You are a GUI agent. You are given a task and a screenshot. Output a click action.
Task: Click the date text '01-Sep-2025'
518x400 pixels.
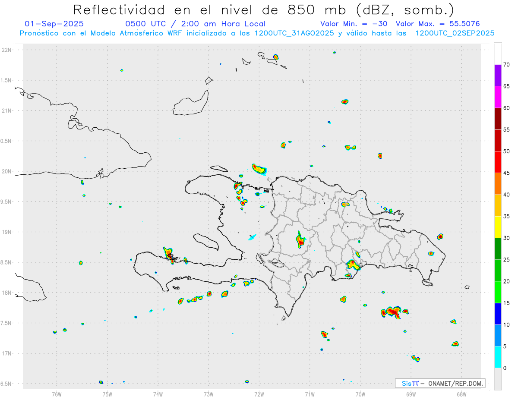coord(54,24)
